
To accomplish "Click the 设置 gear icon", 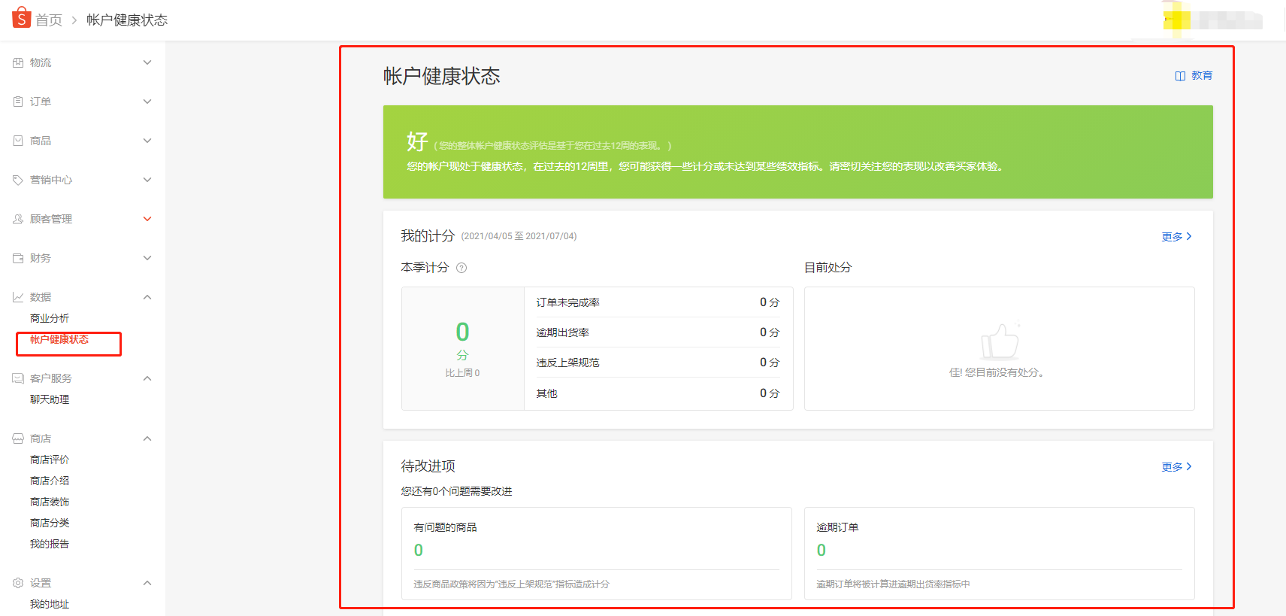I will [18, 583].
